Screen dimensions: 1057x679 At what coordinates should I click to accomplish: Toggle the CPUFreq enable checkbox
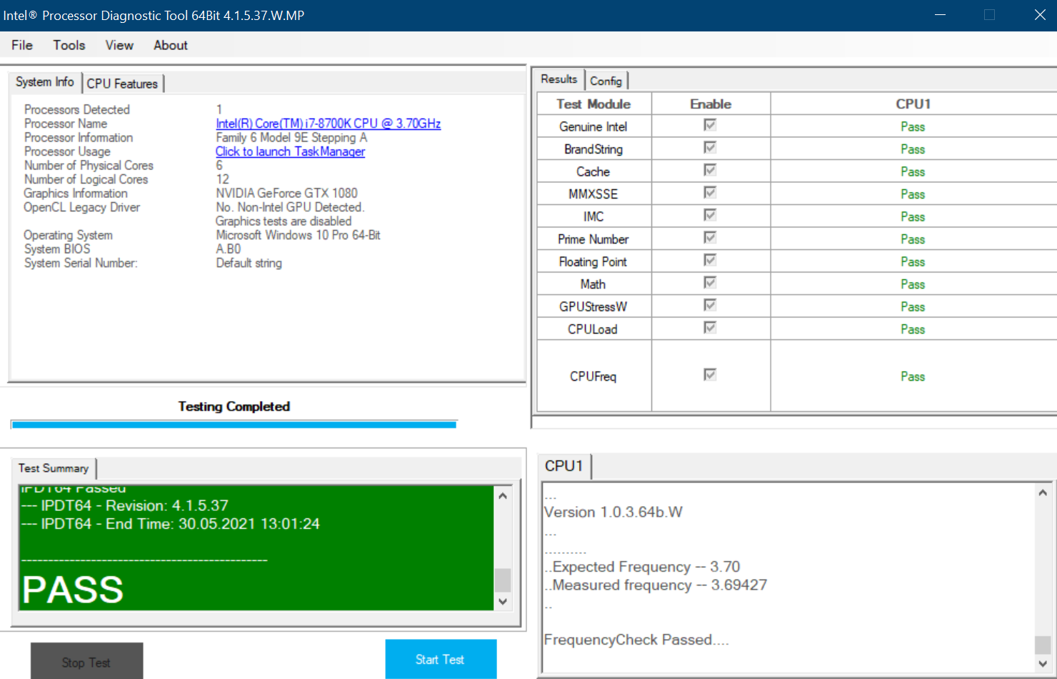[710, 375]
